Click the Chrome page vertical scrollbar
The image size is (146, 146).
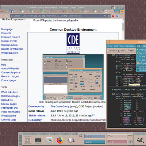click(123, 26)
